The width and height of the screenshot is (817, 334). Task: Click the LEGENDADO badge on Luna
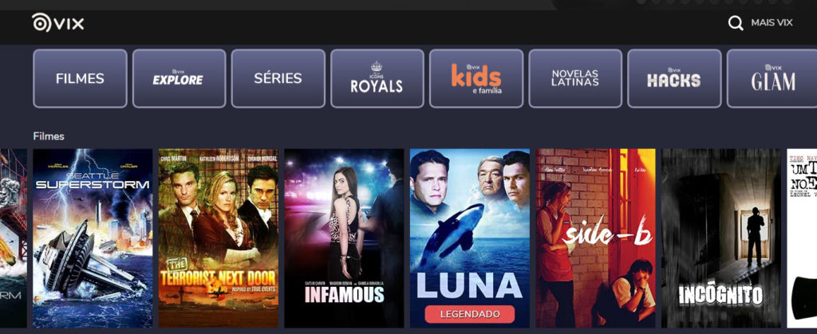tap(469, 314)
